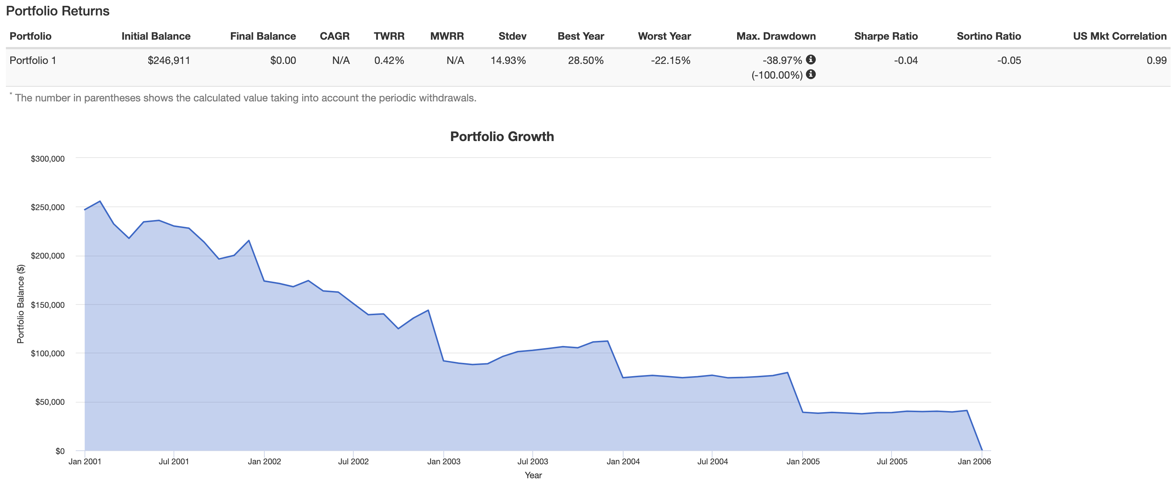Click the MWRR column header

click(x=447, y=36)
